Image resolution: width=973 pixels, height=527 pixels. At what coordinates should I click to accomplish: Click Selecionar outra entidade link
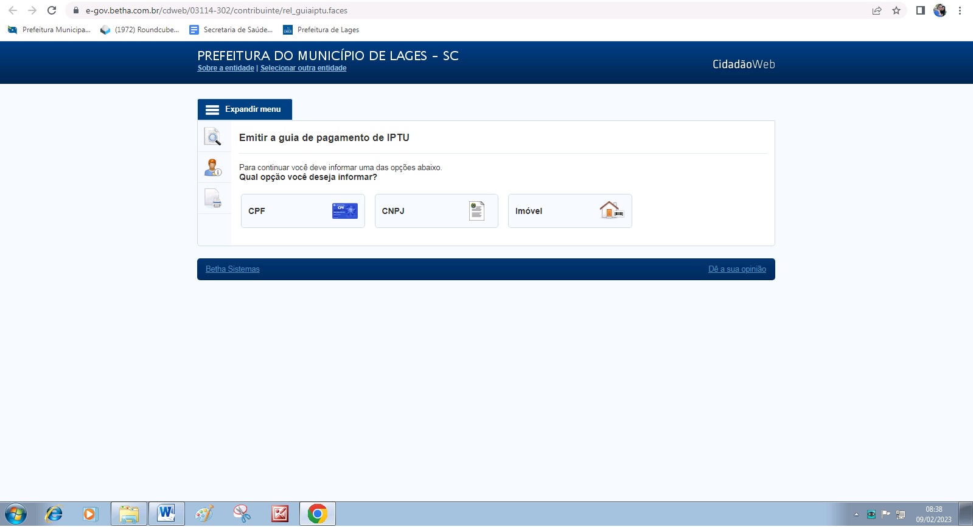303,68
